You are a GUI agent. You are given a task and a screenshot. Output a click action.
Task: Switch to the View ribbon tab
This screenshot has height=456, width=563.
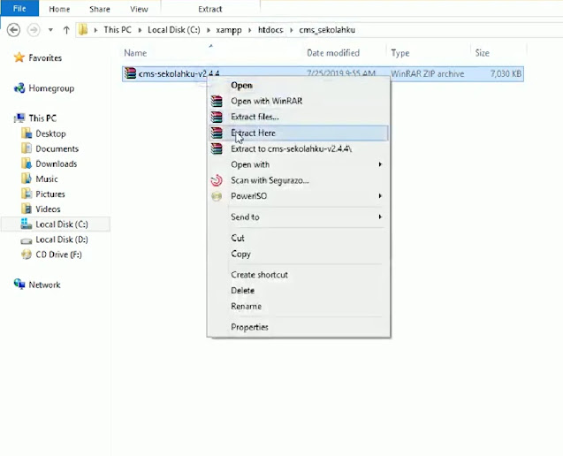coord(139,9)
